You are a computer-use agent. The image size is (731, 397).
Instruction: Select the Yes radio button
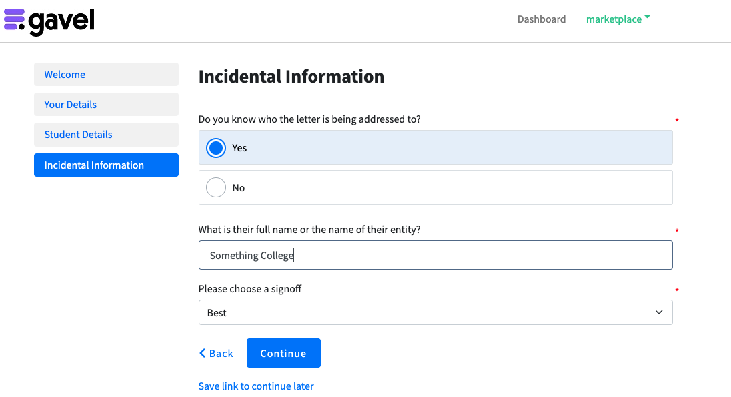(x=216, y=148)
